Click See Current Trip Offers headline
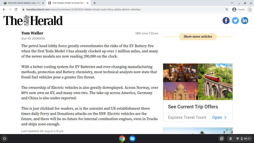Viewport: 254px width, 143px height. pos(193,107)
